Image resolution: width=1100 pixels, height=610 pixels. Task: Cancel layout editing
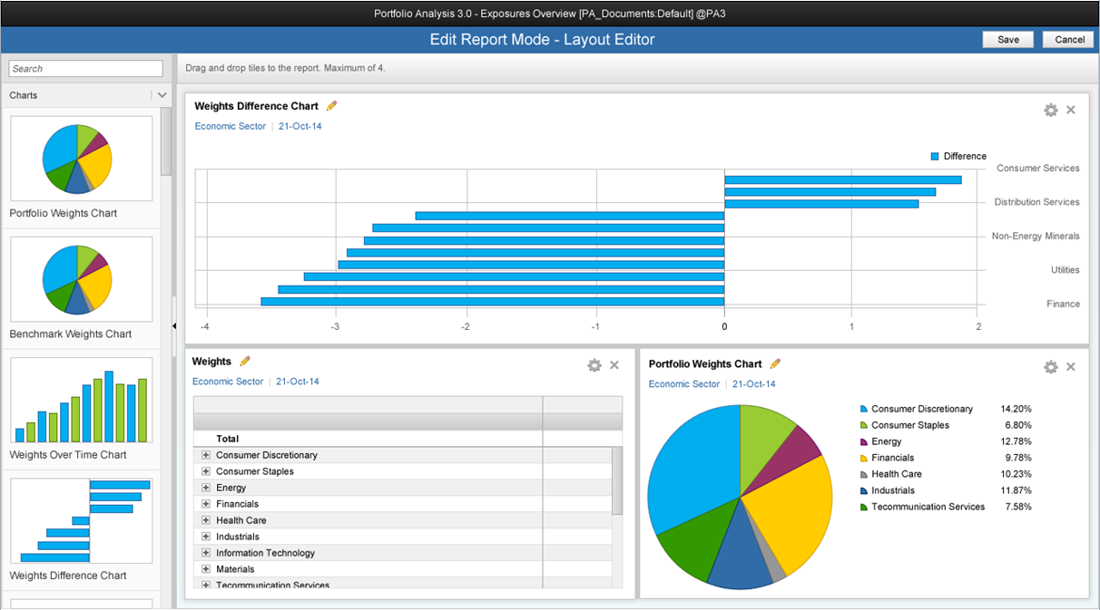pyautogui.click(x=1069, y=39)
